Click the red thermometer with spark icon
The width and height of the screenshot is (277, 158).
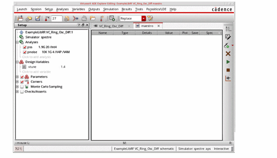point(102,19)
